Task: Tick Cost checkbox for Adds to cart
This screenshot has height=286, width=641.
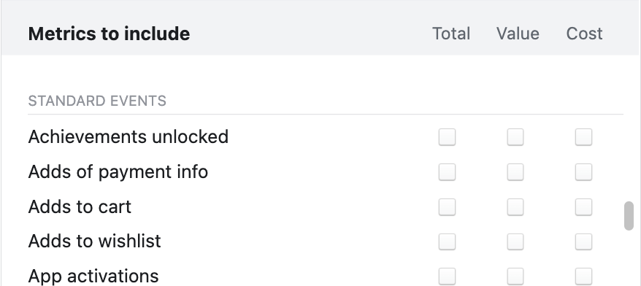Action: 583,207
